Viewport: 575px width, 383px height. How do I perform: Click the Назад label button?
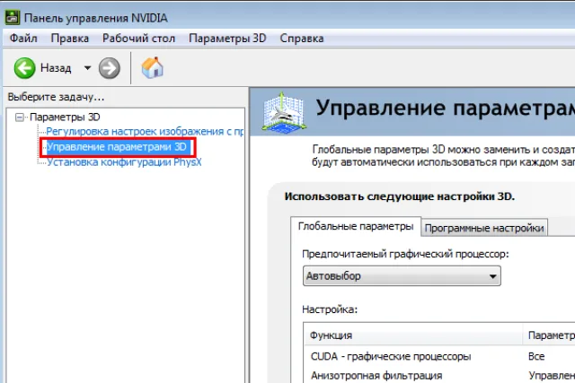(56, 68)
